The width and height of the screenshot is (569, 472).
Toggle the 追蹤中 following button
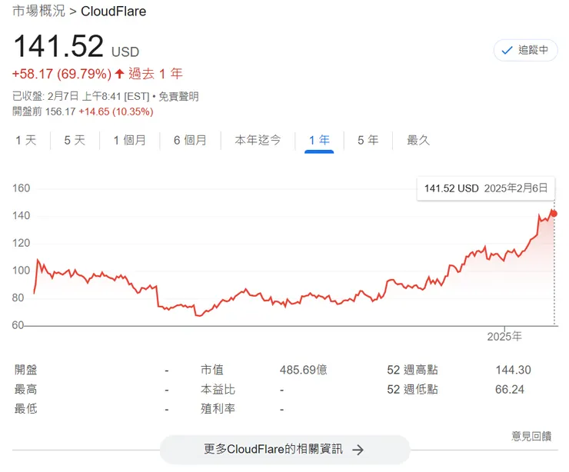525,50
